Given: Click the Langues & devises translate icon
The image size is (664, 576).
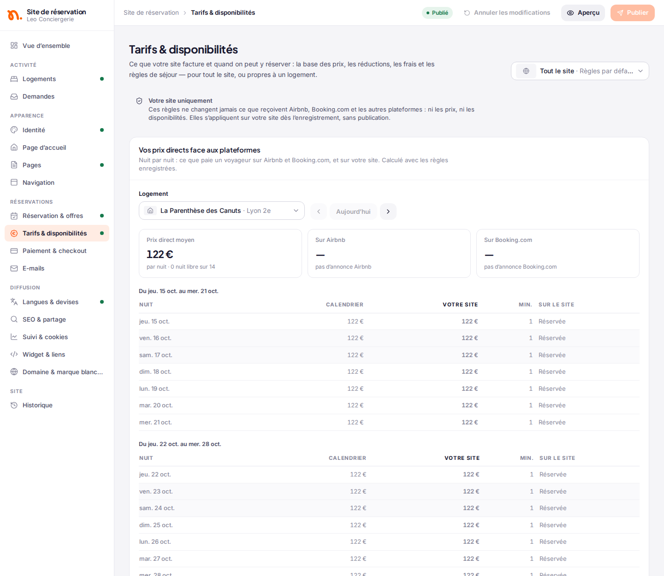Looking at the screenshot, I should tap(14, 302).
